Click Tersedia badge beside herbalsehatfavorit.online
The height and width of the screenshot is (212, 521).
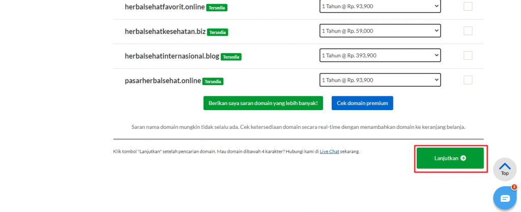(x=217, y=8)
